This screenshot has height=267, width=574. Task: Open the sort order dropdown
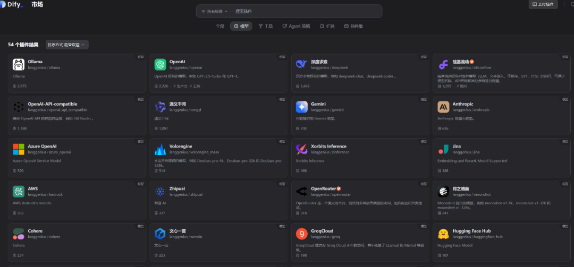67,45
